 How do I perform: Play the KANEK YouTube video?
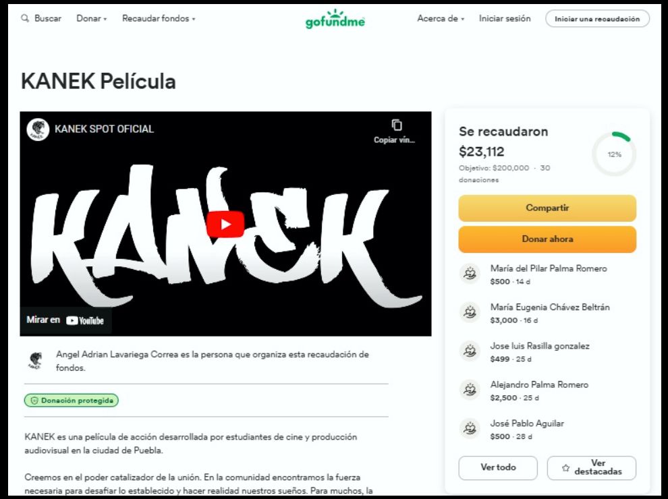(x=225, y=225)
